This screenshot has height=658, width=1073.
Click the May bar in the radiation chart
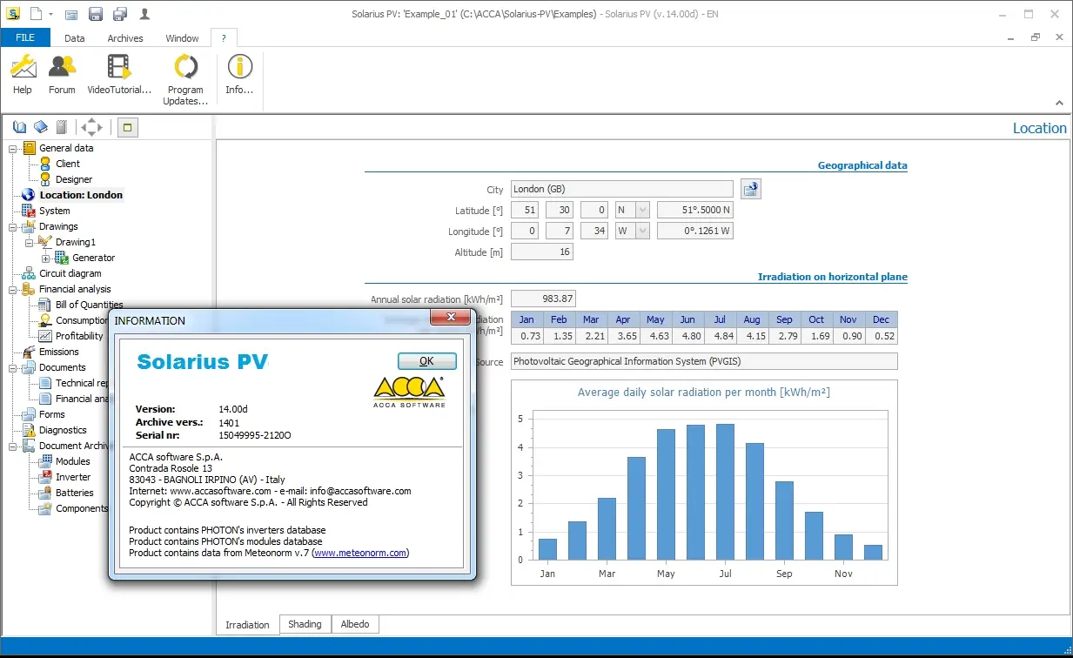[x=666, y=494]
